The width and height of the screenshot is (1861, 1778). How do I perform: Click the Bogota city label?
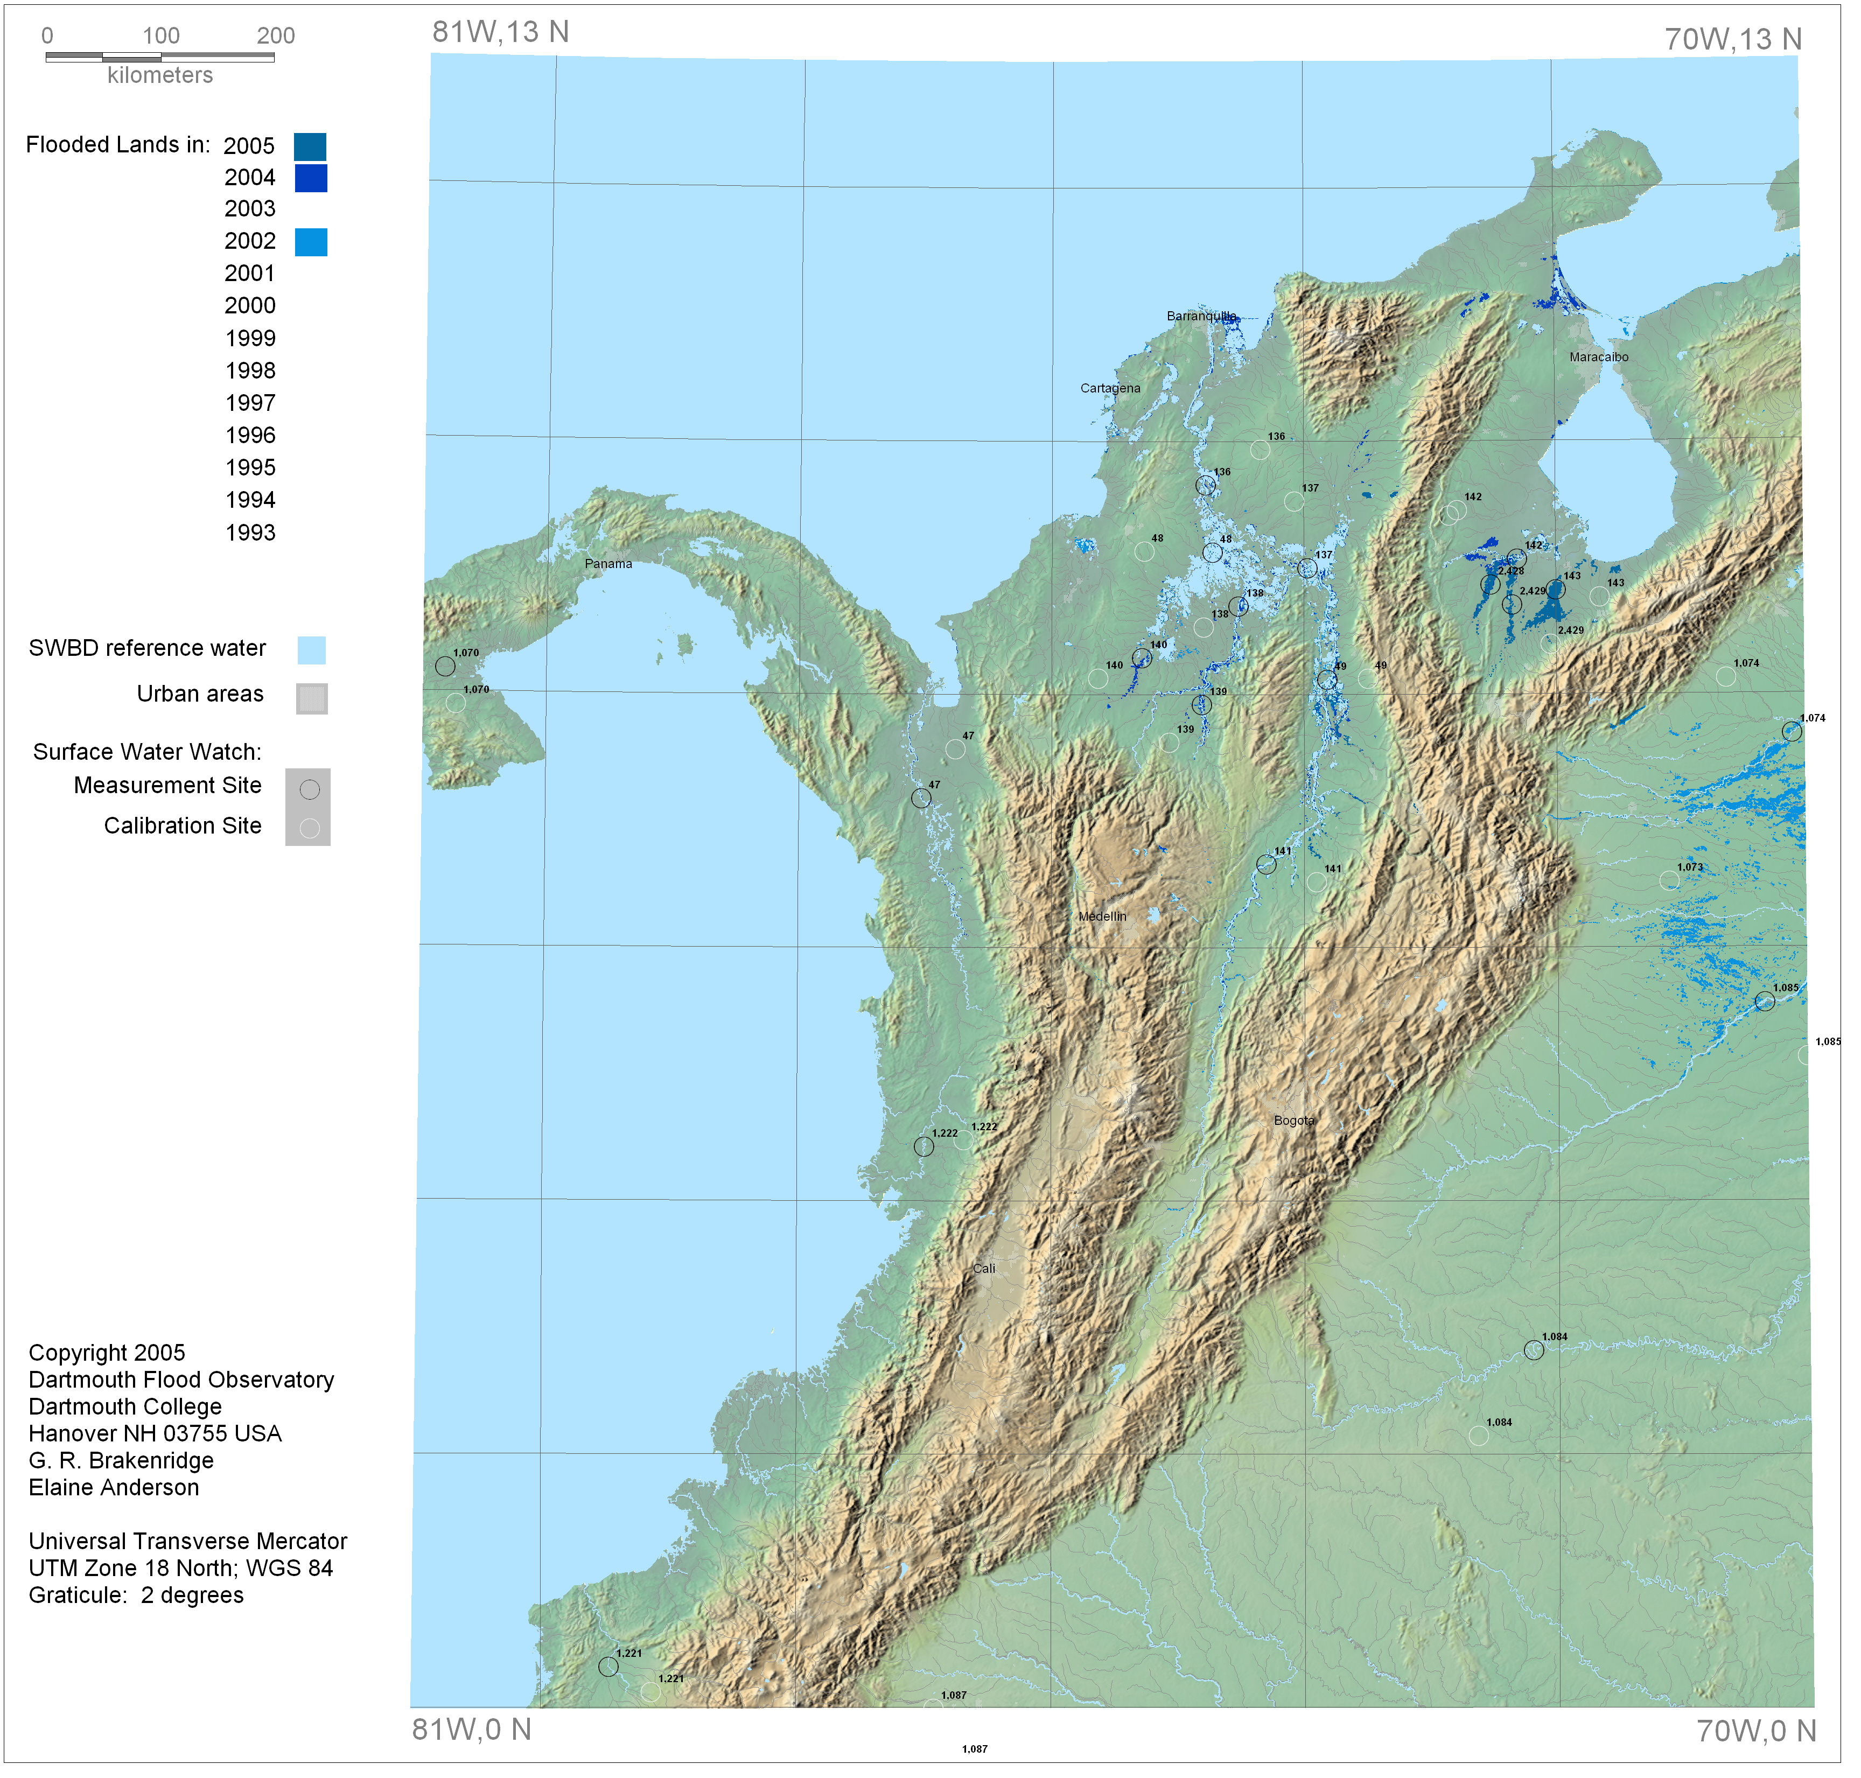[1293, 1120]
